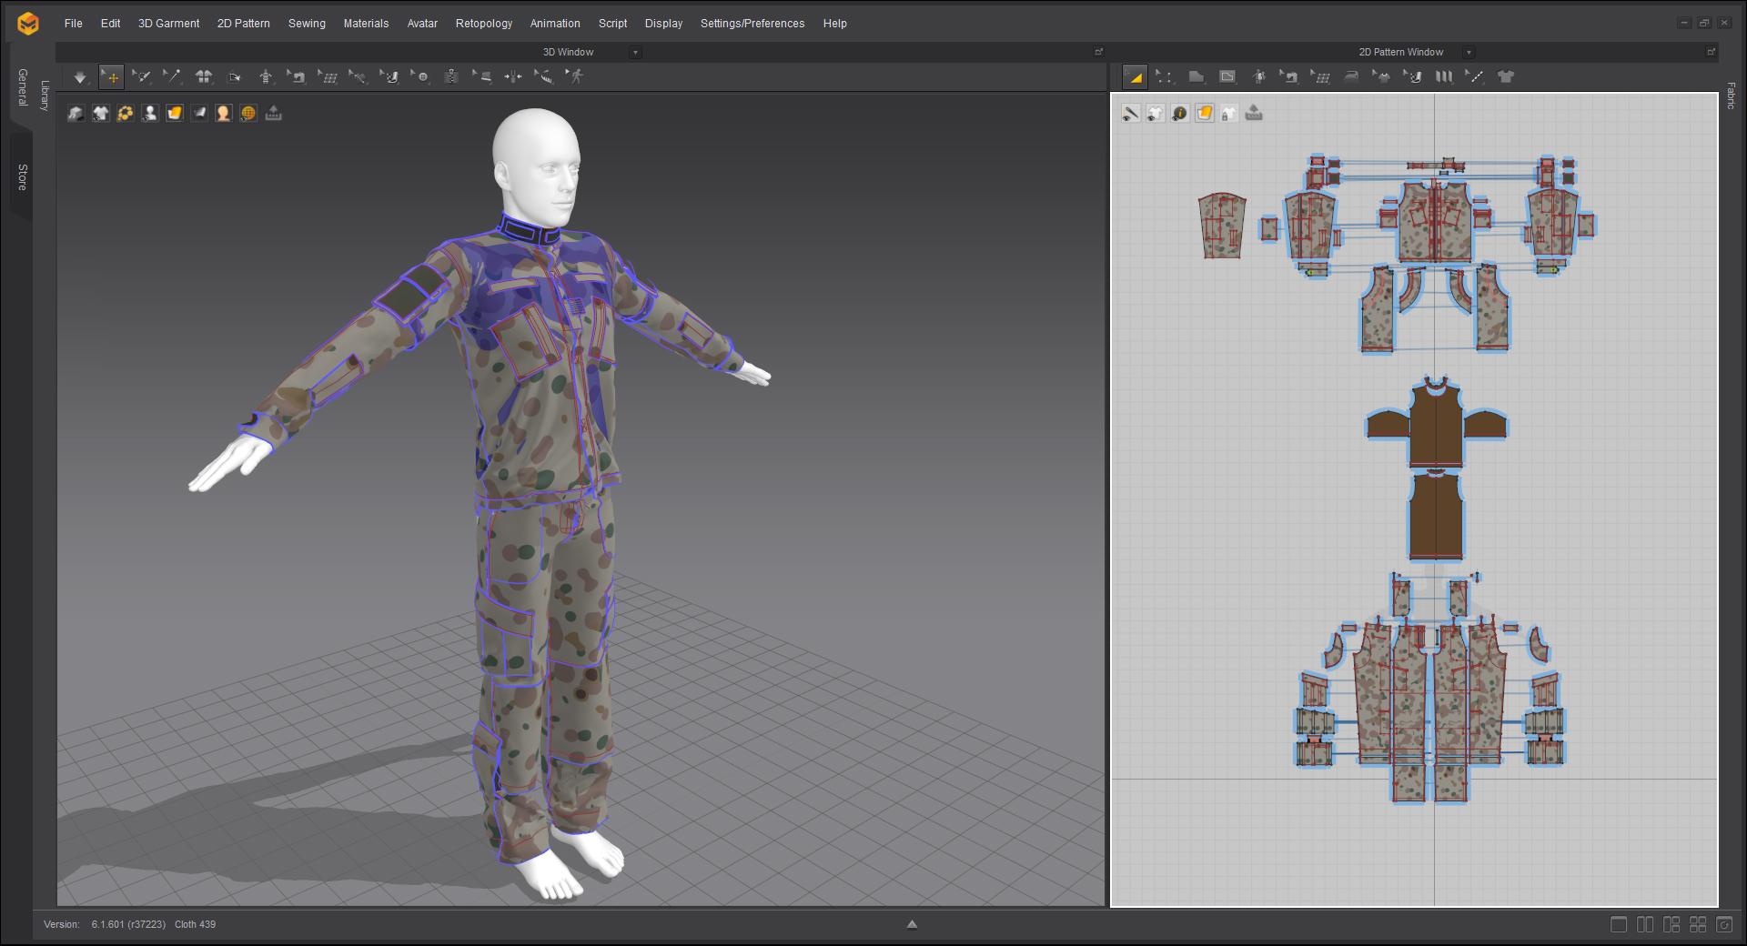Select 3D sewing machine tool
The width and height of the screenshot is (1747, 946).
pos(297,77)
